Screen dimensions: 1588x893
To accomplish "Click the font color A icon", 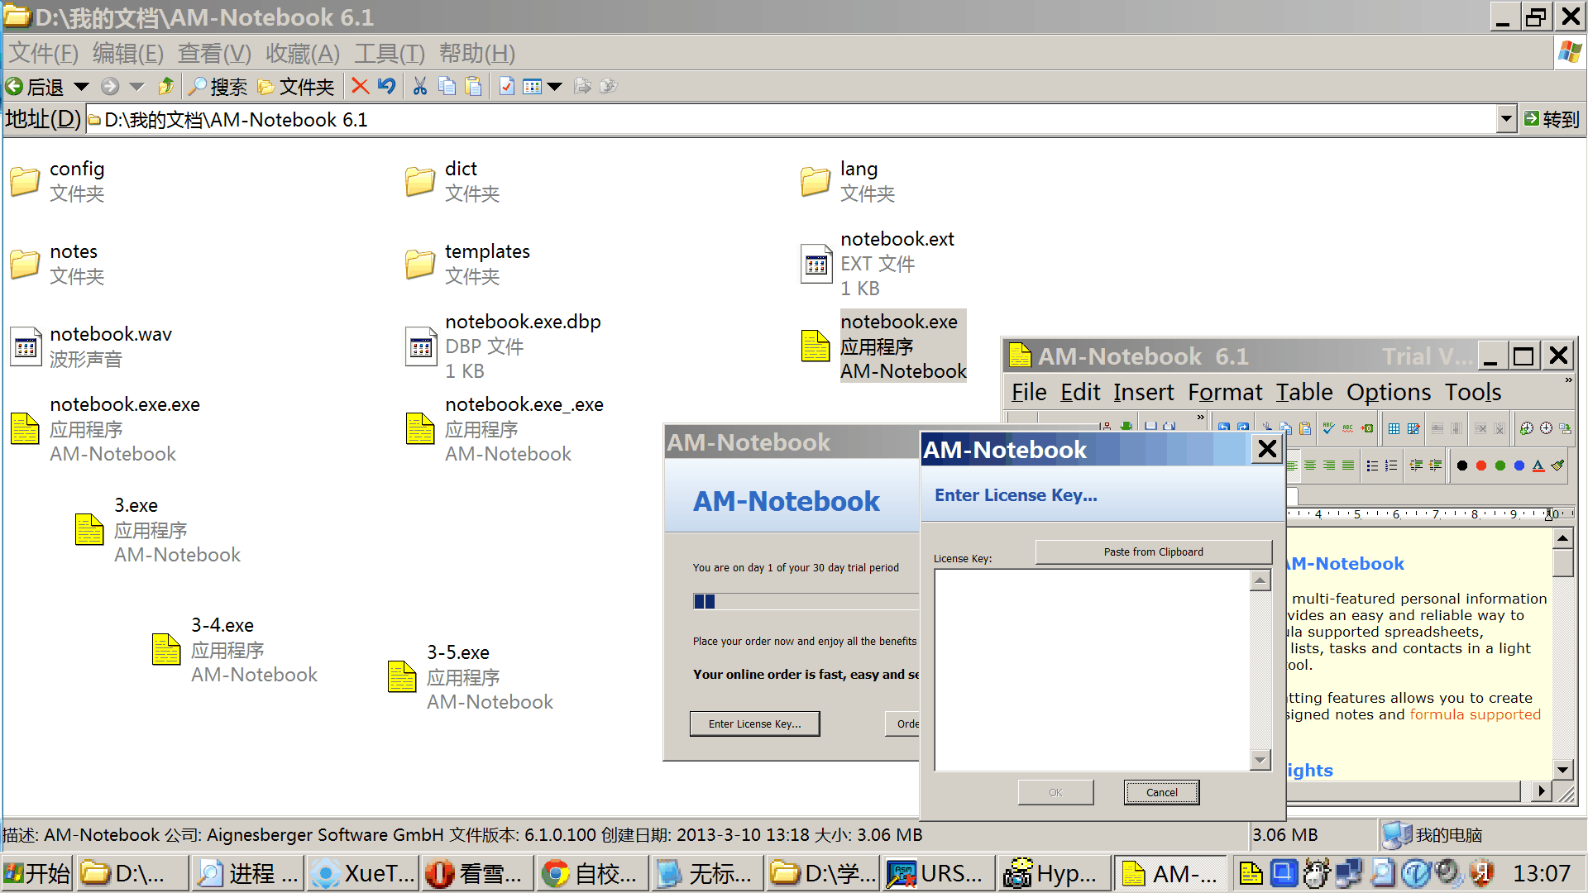I will pyautogui.click(x=1538, y=466).
